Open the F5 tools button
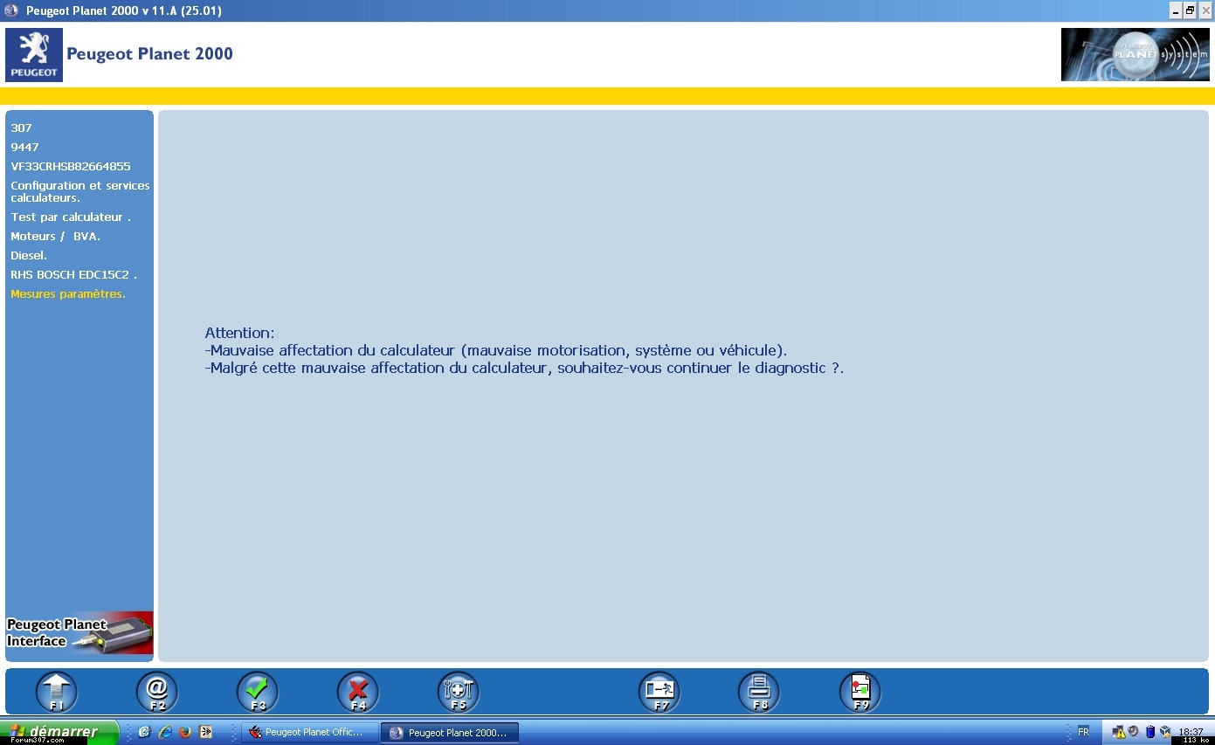The width and height of the screenshot is (1215, 745). pyautogui.click(x=459, y=692)
